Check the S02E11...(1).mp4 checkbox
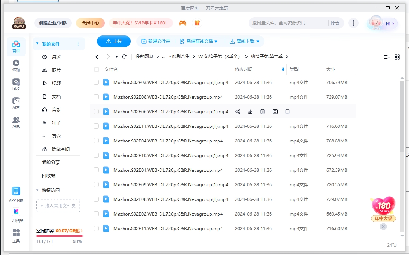The image size is (409, 255). (96, 126)
